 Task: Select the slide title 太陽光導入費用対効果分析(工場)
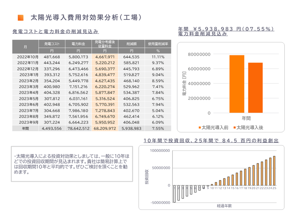pyautogui.click(x=85, y=17)
